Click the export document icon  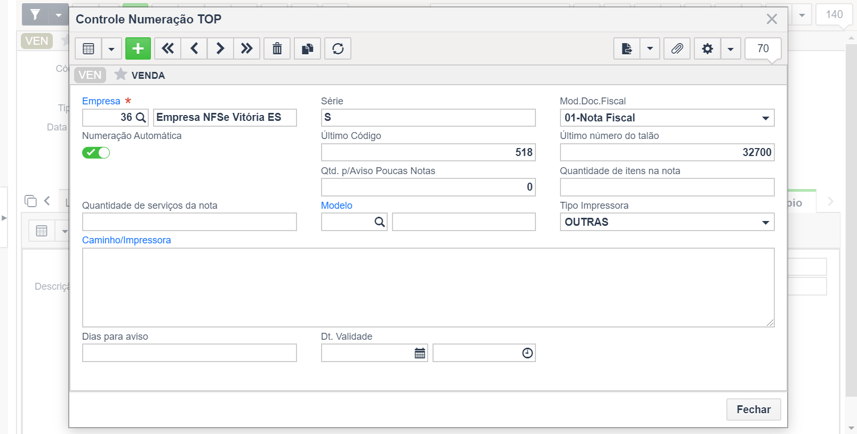pos(627,48)
